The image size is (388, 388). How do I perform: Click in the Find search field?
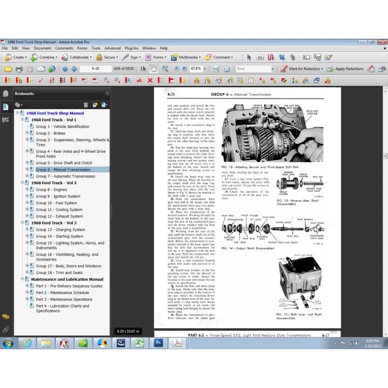(252, 69)
